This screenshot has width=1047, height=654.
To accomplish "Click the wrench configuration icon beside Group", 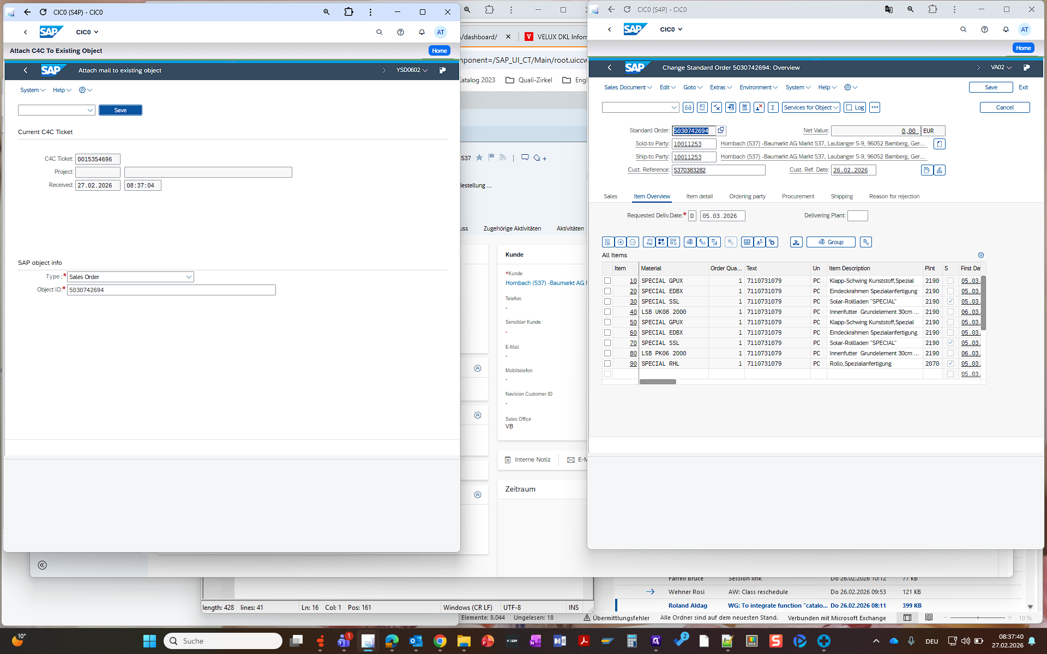I will coord(865,242).
